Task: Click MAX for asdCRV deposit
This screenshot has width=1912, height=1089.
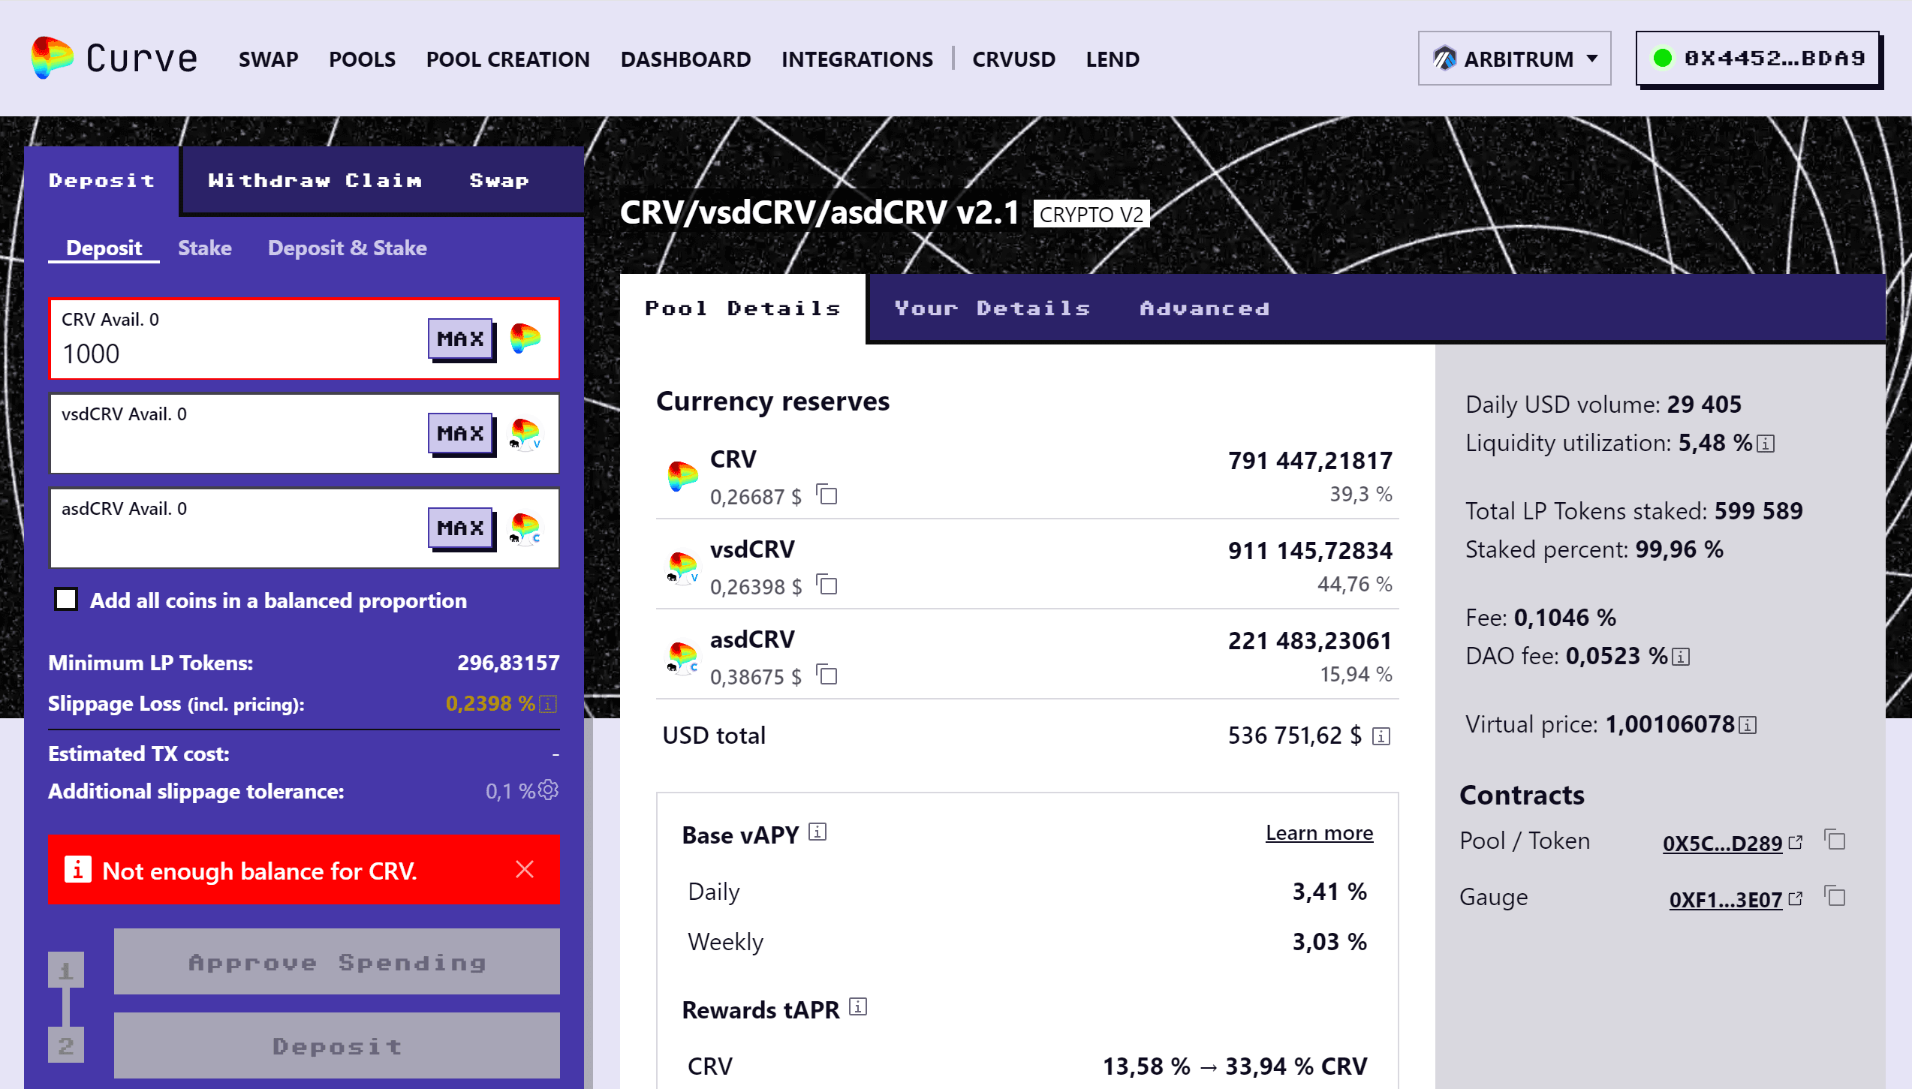Action: [461, 528]
